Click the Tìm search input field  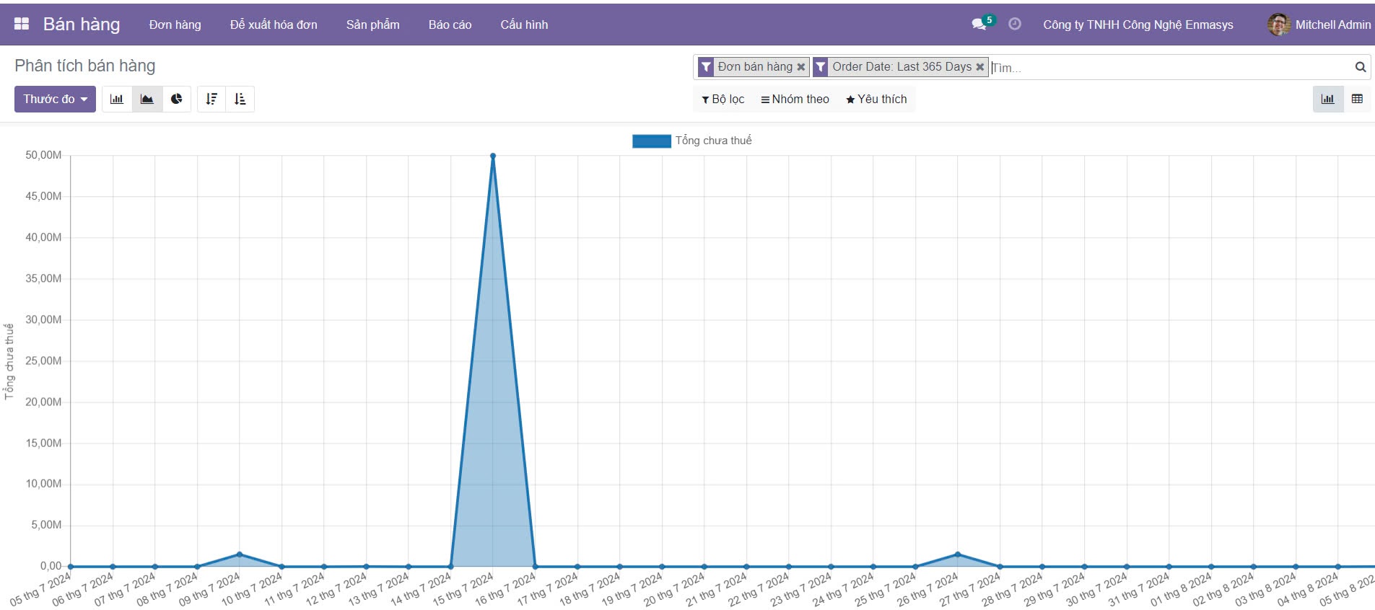point(1169,68)
